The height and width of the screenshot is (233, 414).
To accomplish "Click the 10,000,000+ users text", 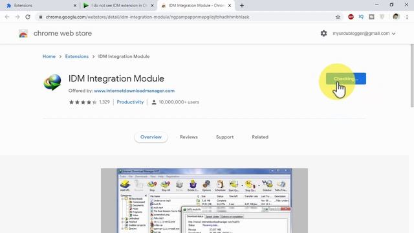I will coord(179,102).
